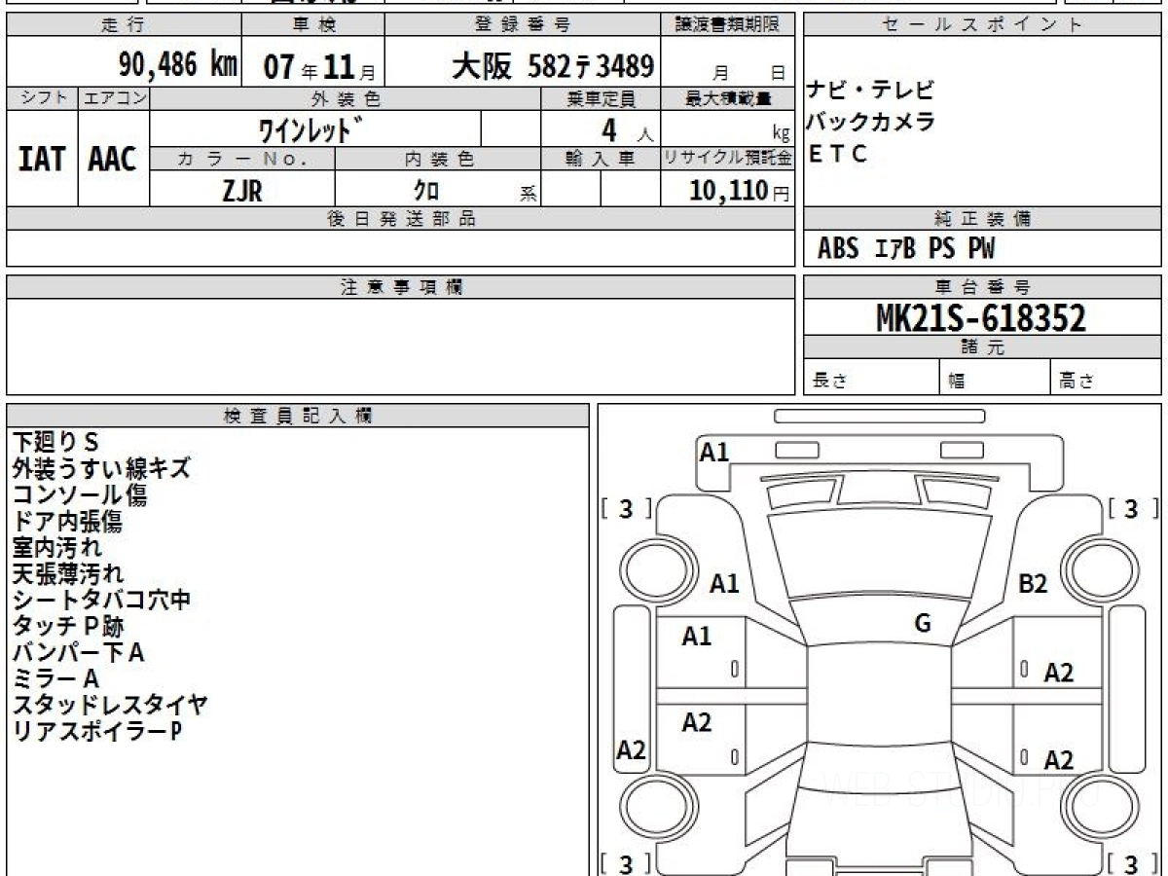Select the 最大積載量 header
Viewport: 1168px width, 876px height.
tap(729, 98)
